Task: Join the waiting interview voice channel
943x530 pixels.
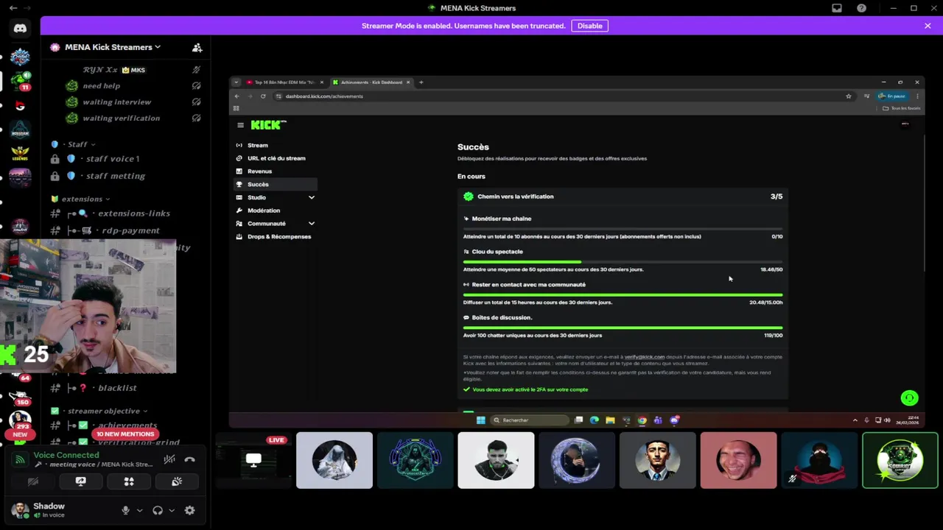Action: click(x=116, y=102)
